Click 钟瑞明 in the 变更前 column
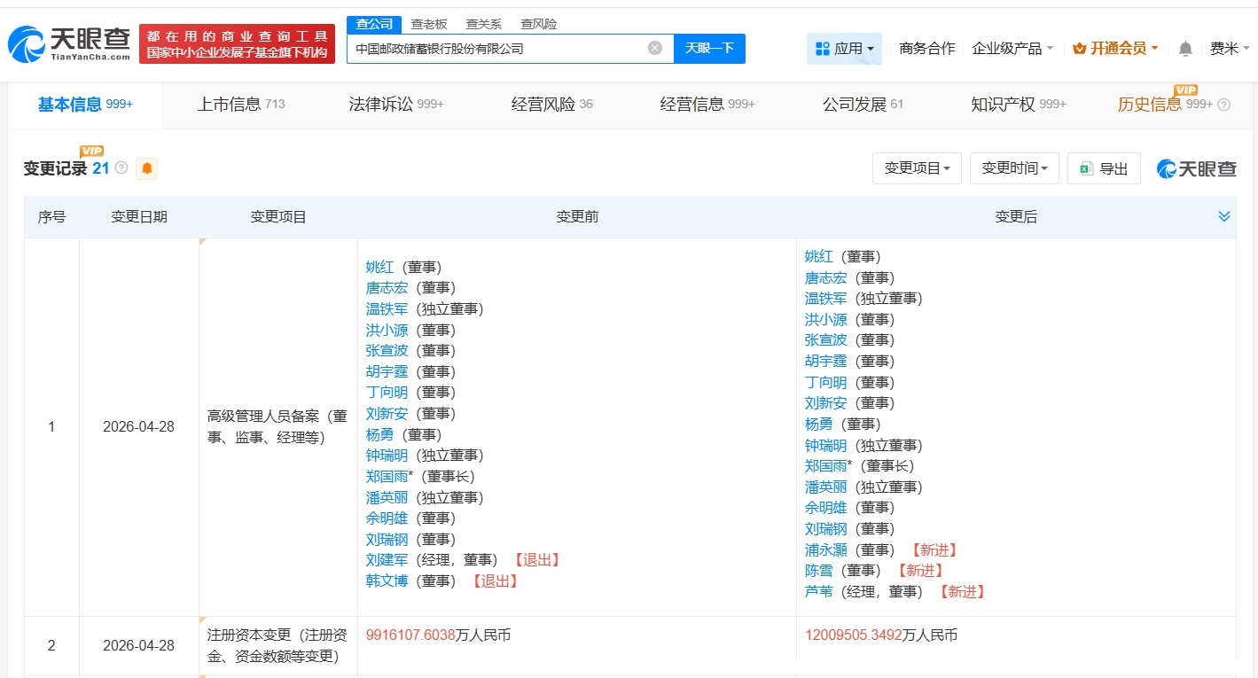The image size is (1258, 678). (x=387, y=456)
